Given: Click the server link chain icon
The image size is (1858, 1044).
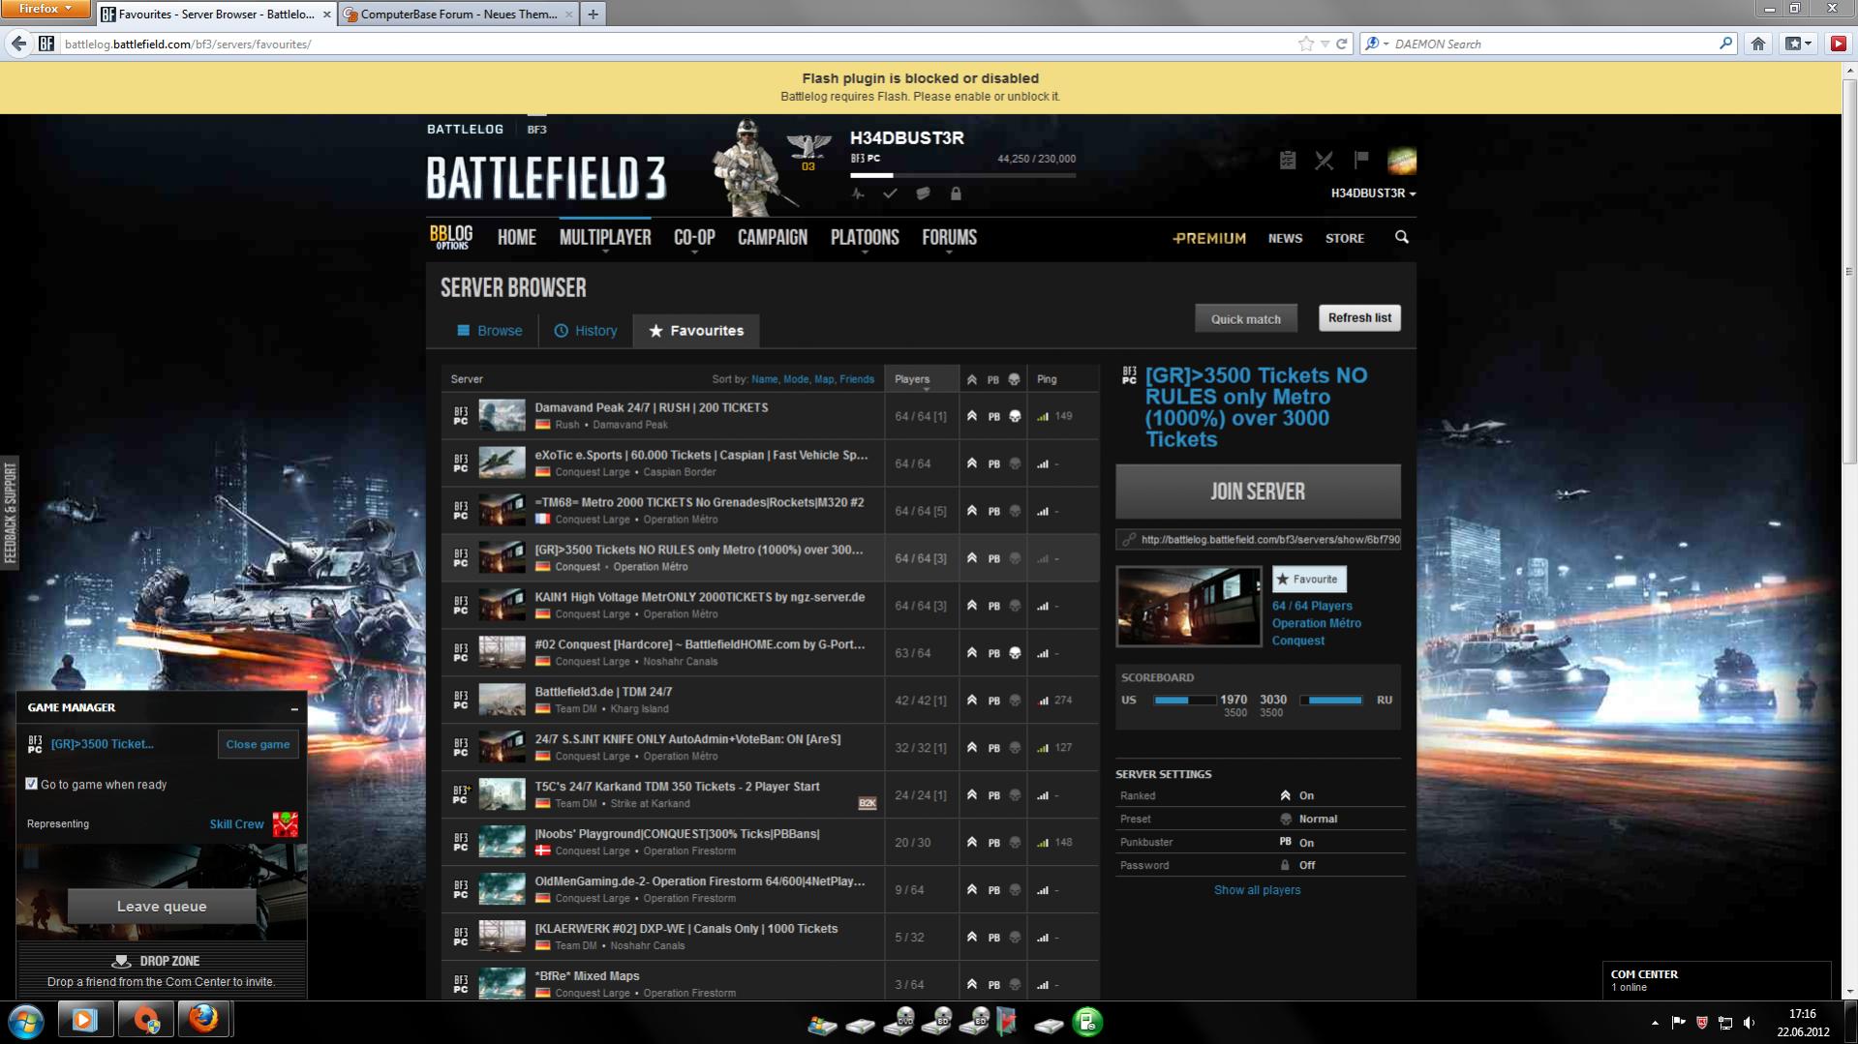Looking at the screenshot, I should (1128, 540).
